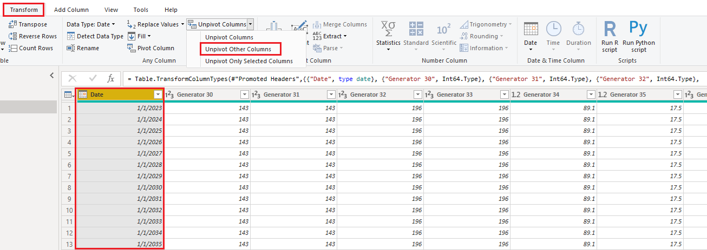Select the Generator 32 column header

click(380, 94)
